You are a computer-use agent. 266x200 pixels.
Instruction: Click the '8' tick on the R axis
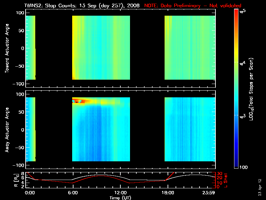point(23,174)
